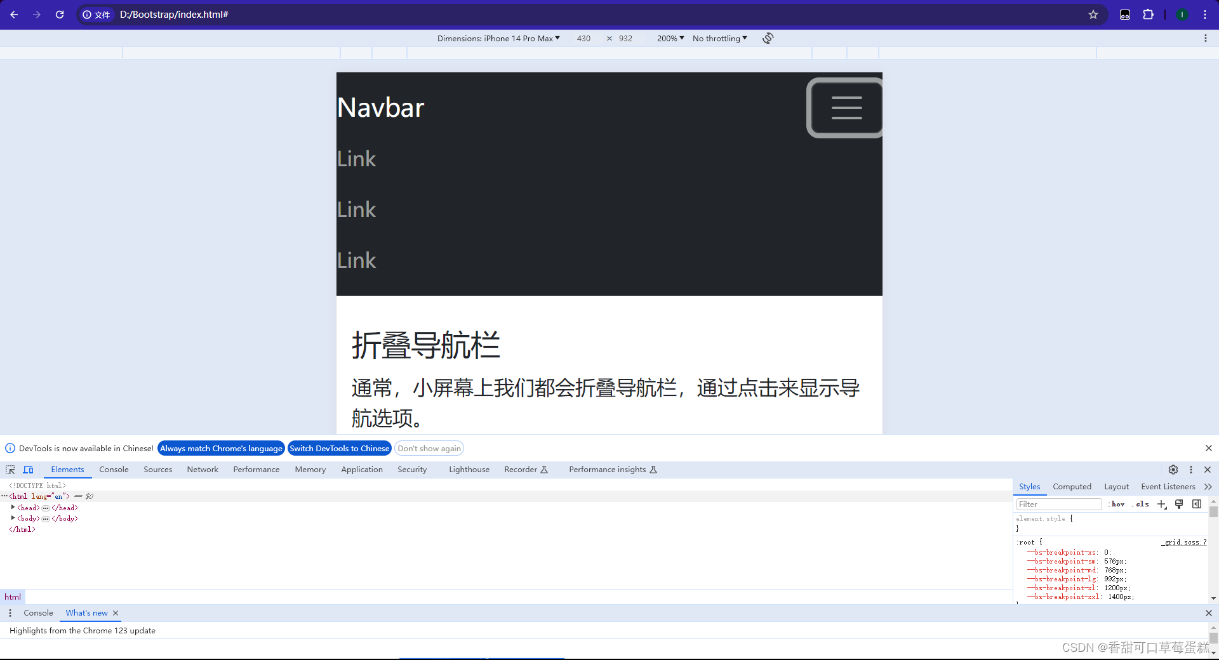Switch to the Network panel
The width and height of the screenshot is (1219, 660).
point(202,470)
